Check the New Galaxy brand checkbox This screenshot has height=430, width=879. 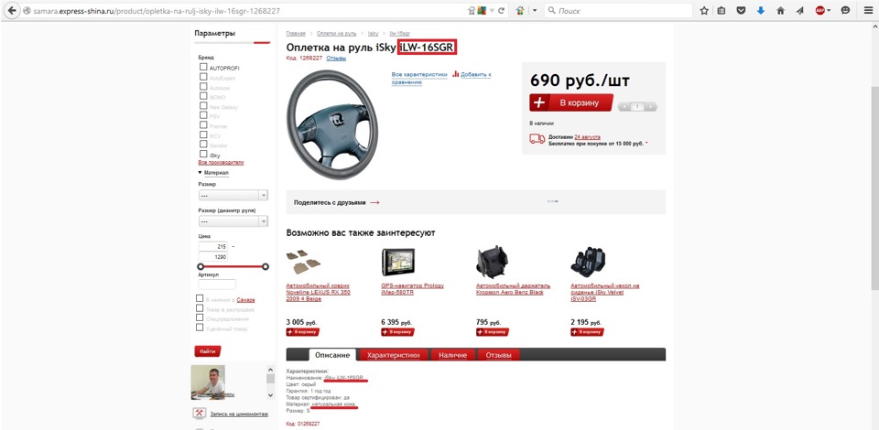point(203,105)
